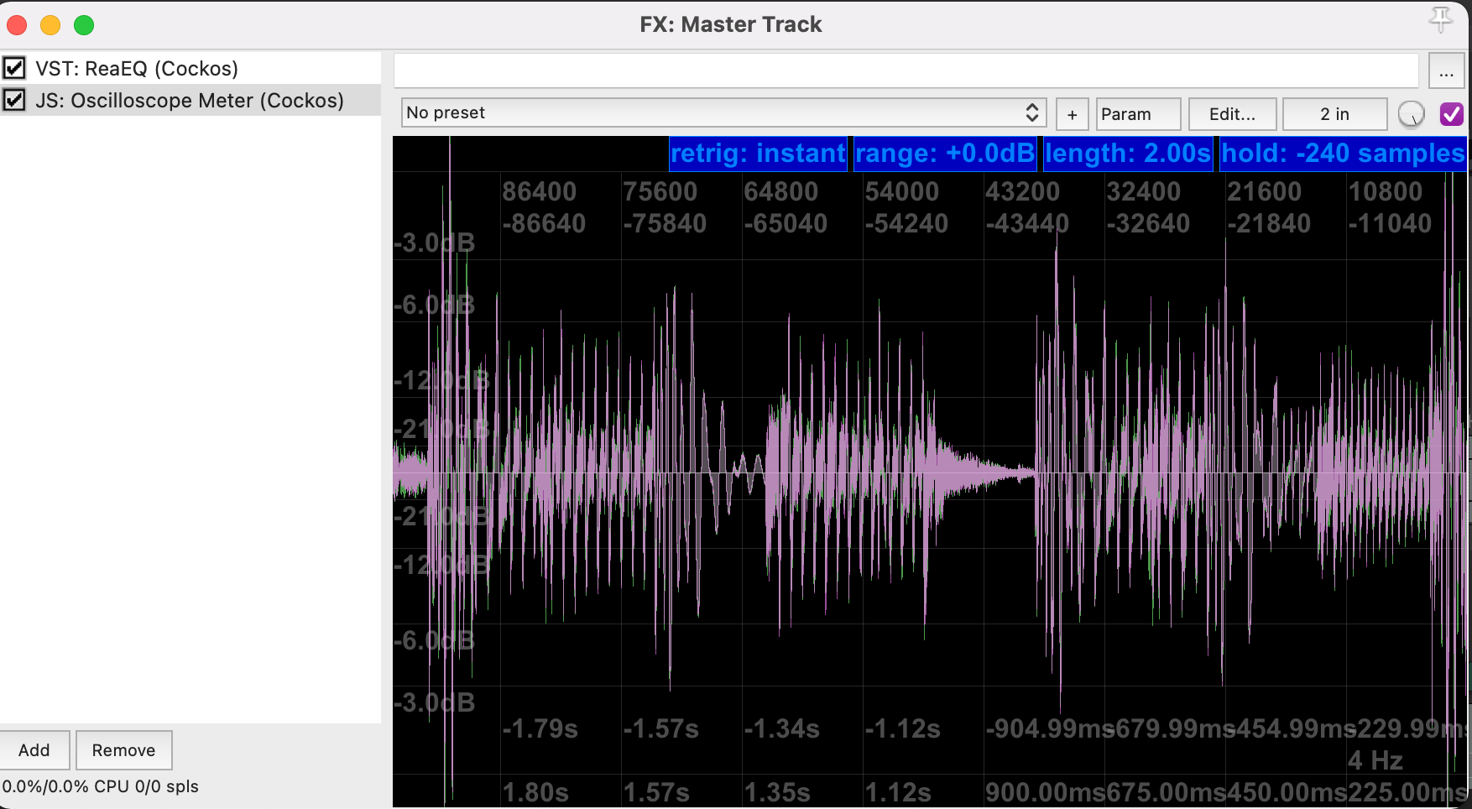Click the 86400 sample grid label
1472x809 pixels.
pyautogui.click(x=539, y=191)
